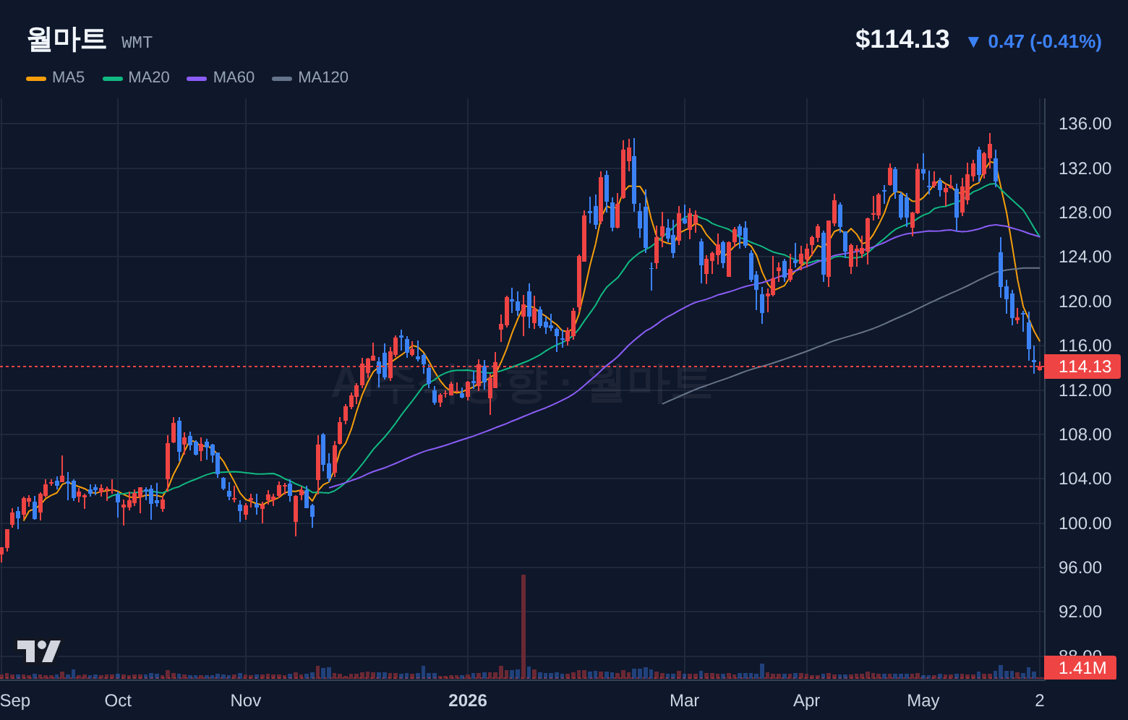Click the Sep time axis label

15,700
